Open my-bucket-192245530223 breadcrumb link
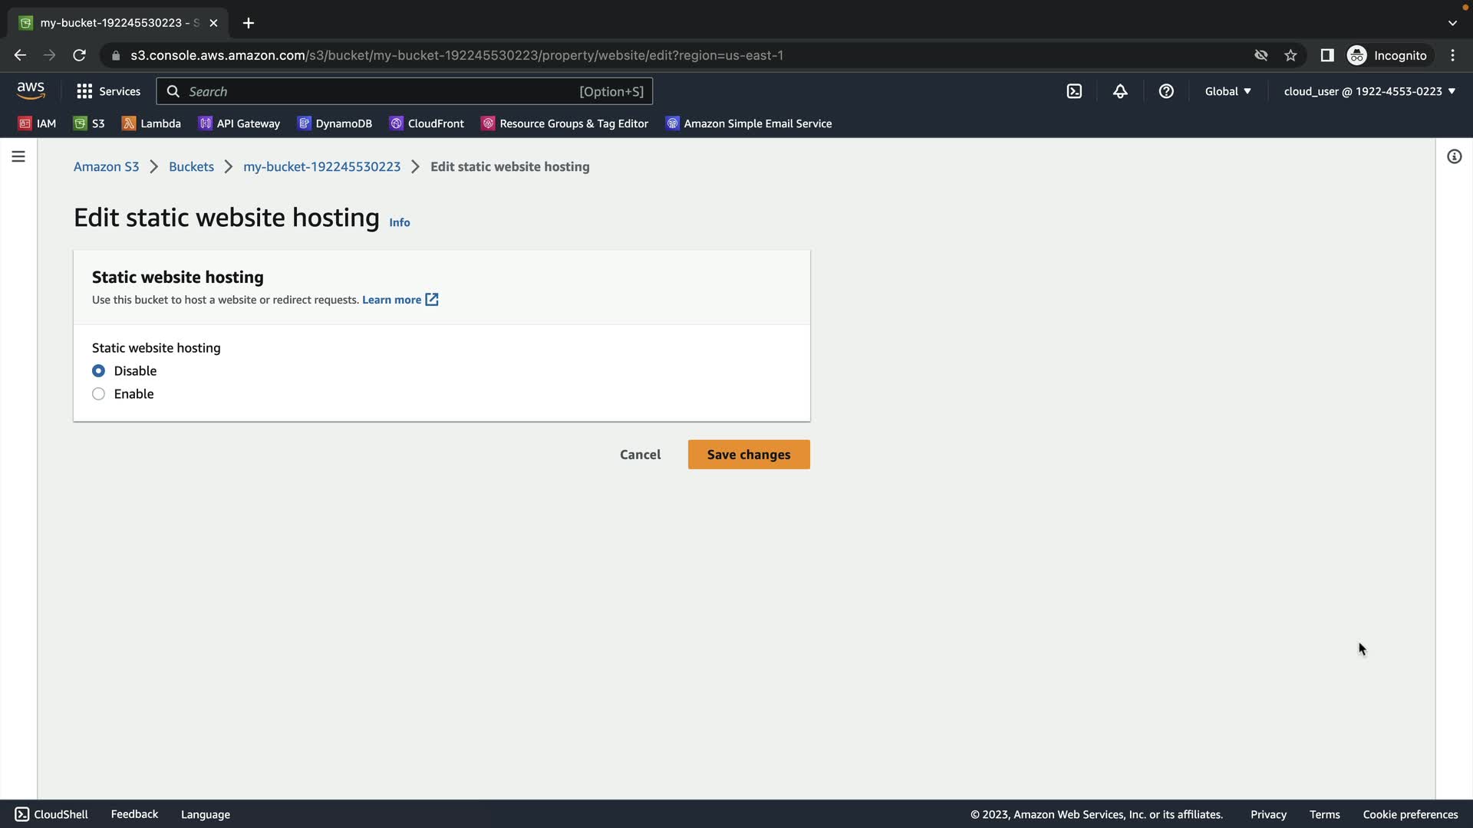This screenshot has width=1473, height=828. 321,166
